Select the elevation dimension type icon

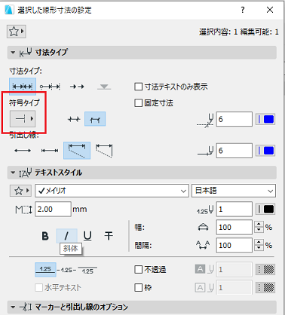pyautogui.click(x=104, y=87)
